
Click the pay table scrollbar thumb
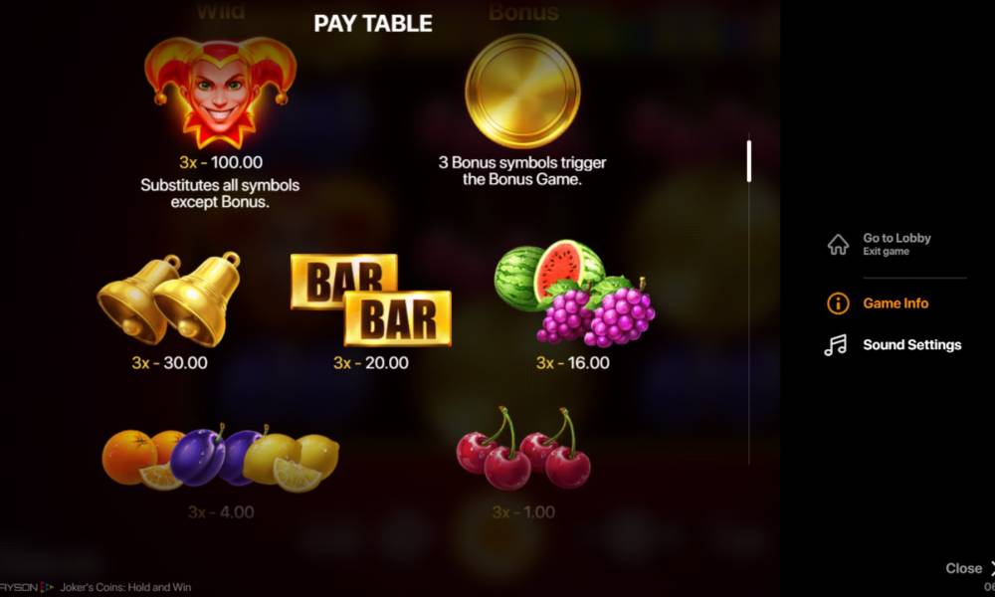click(749, 161)
